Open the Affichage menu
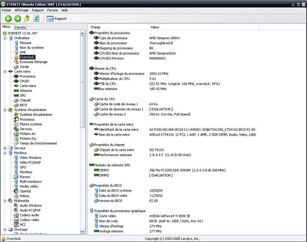Viewport: 307px width, 242px height. tap(22, 10)
